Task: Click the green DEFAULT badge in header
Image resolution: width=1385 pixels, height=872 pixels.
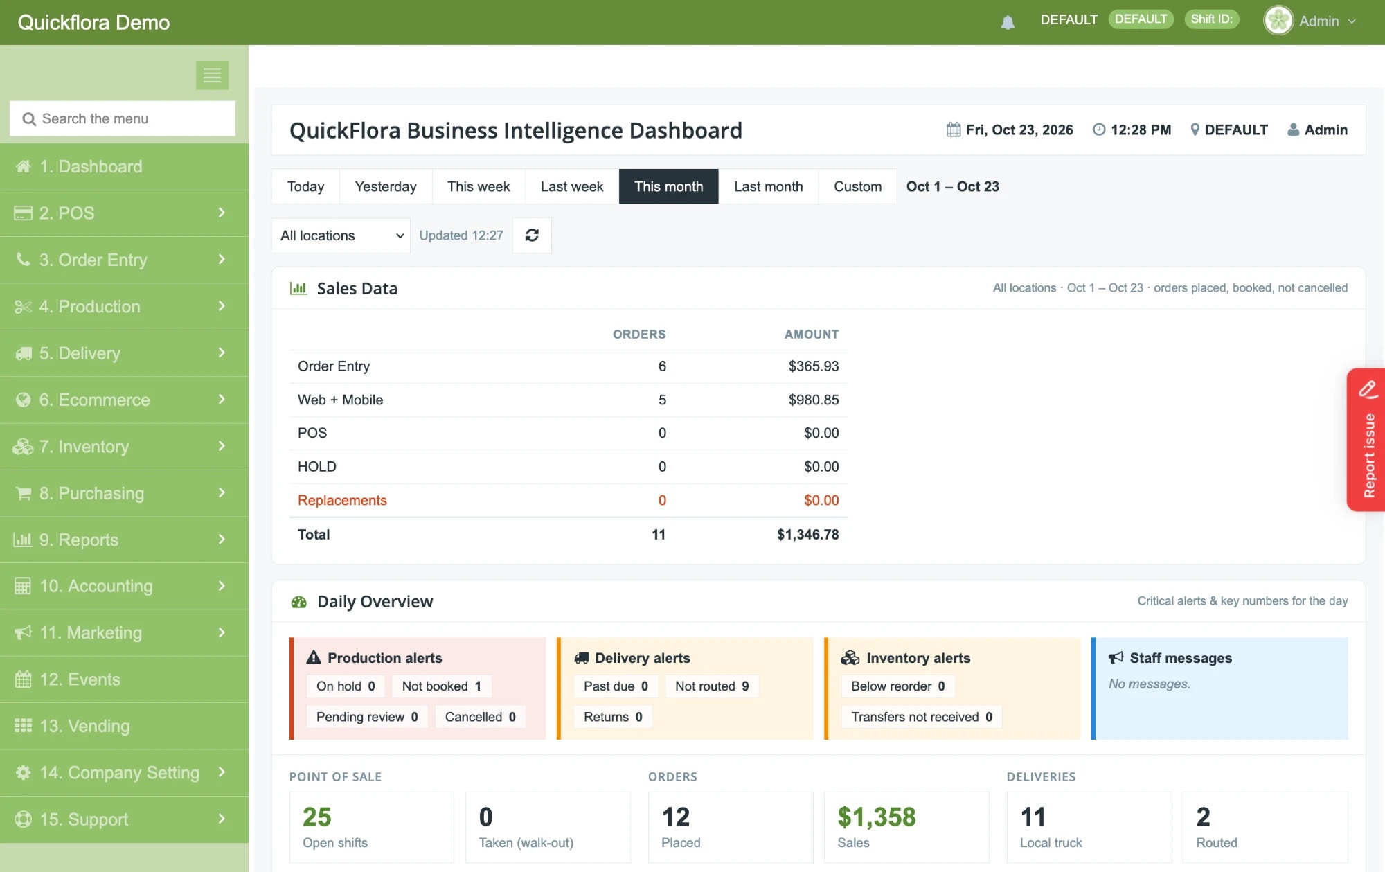Action: 1141,19
